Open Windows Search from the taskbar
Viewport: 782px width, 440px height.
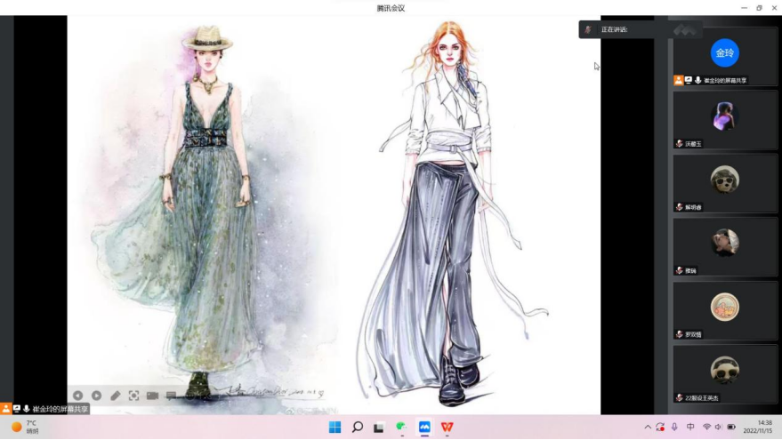point(357,427)
